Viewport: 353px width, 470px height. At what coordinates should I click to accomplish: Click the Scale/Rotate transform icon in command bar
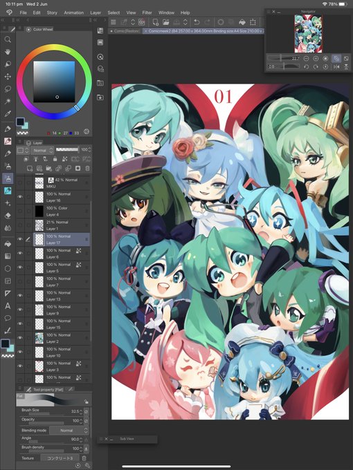[253, 22]
